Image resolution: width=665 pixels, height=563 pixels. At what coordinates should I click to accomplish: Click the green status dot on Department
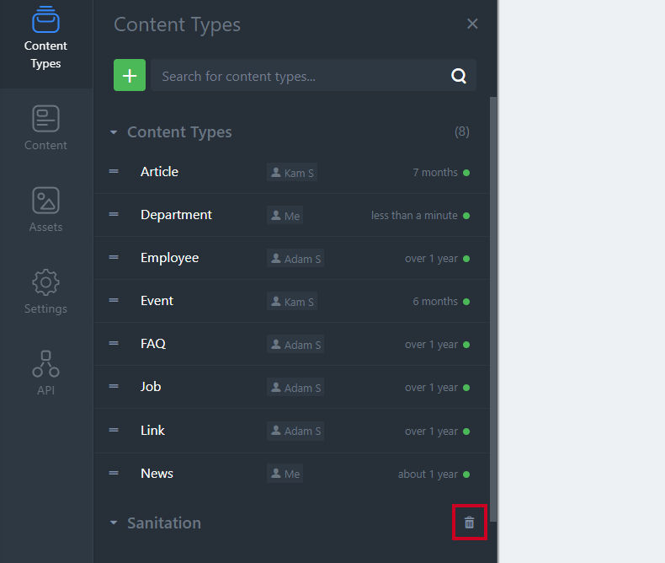click(x=466, y=216)
